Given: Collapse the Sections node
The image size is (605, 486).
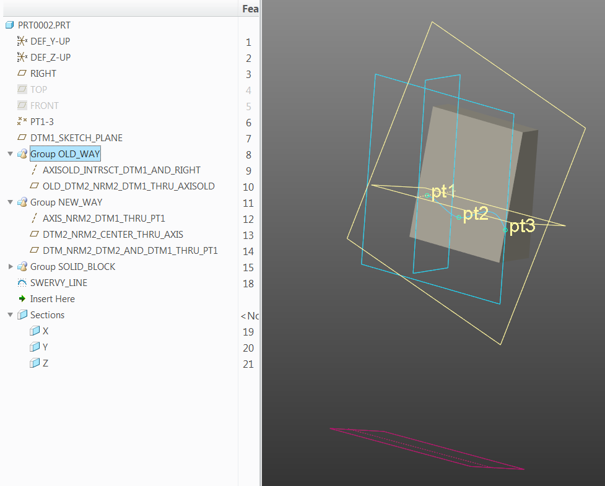Looking at the screenshot, I should tap(11, 315).
